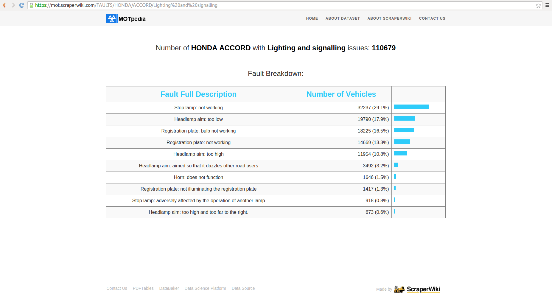
Task: Click the bar for Registration plate: not working
Action: pos(402,141)
